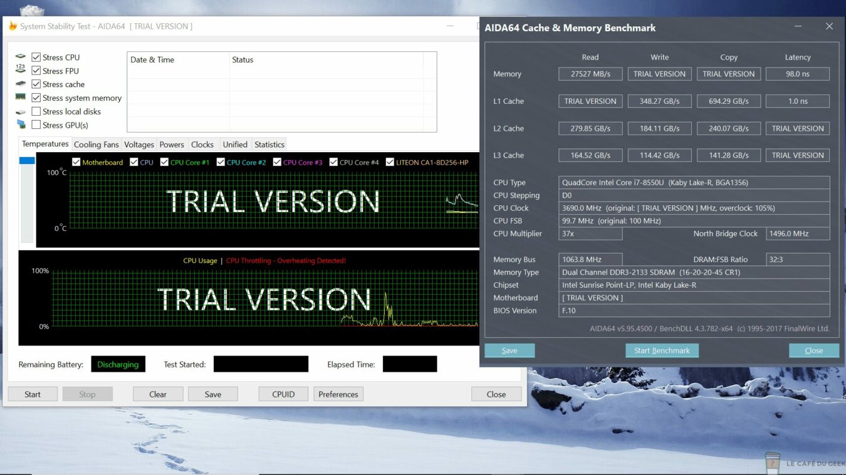Open the CPUID button
This screenshot has height=475, width=846.
[283, 394]
